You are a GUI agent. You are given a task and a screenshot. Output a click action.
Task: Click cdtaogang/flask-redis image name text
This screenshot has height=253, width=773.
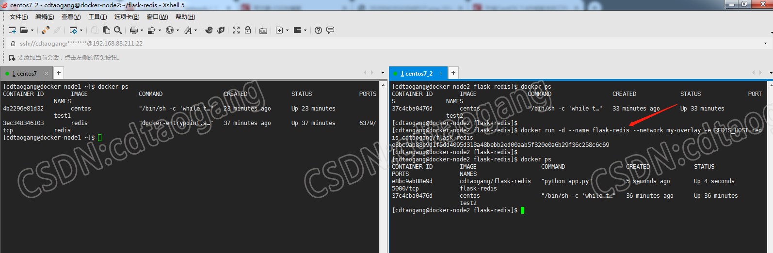click(x=495, y=181)
